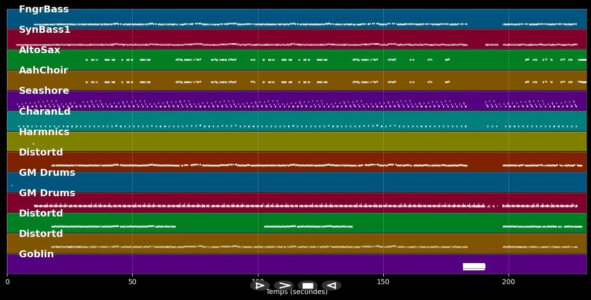591x300 pixels.
Task: Click the Distortd label directly below Harmnics
Action: 41,152
